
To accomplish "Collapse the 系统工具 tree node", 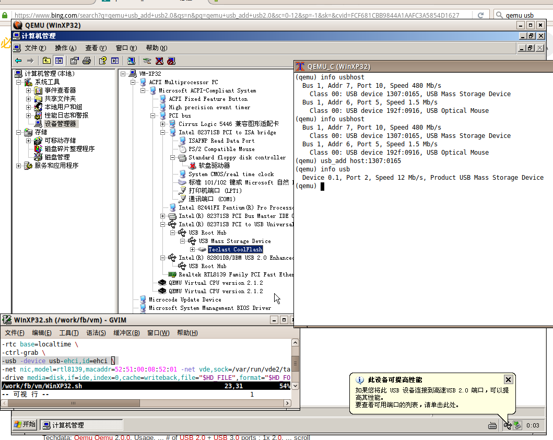I will coord(18,82).
